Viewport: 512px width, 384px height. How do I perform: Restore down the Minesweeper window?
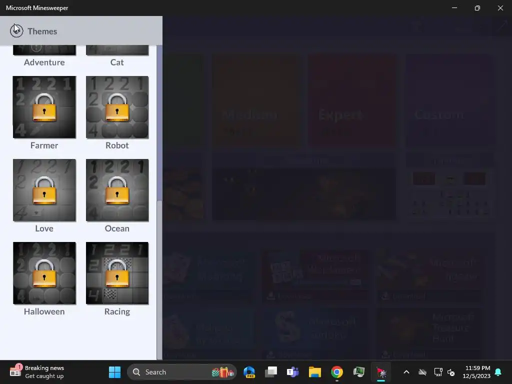(x=477, y=8)
